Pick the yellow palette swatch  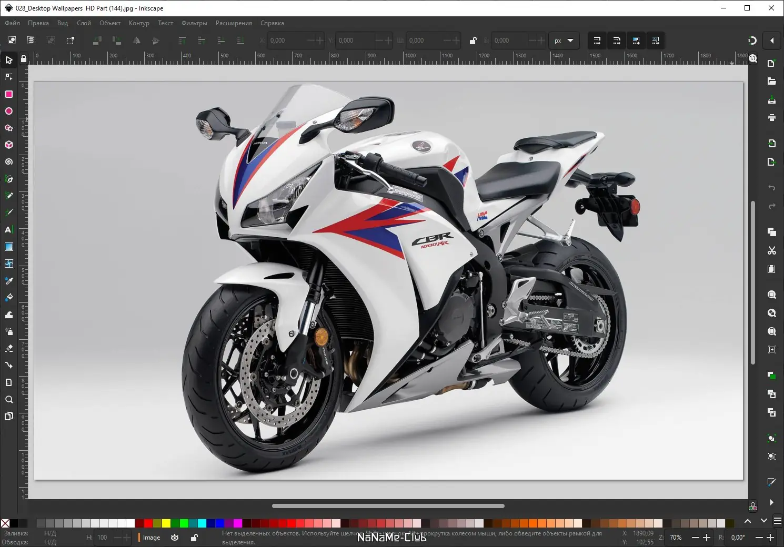coord(166,523)
